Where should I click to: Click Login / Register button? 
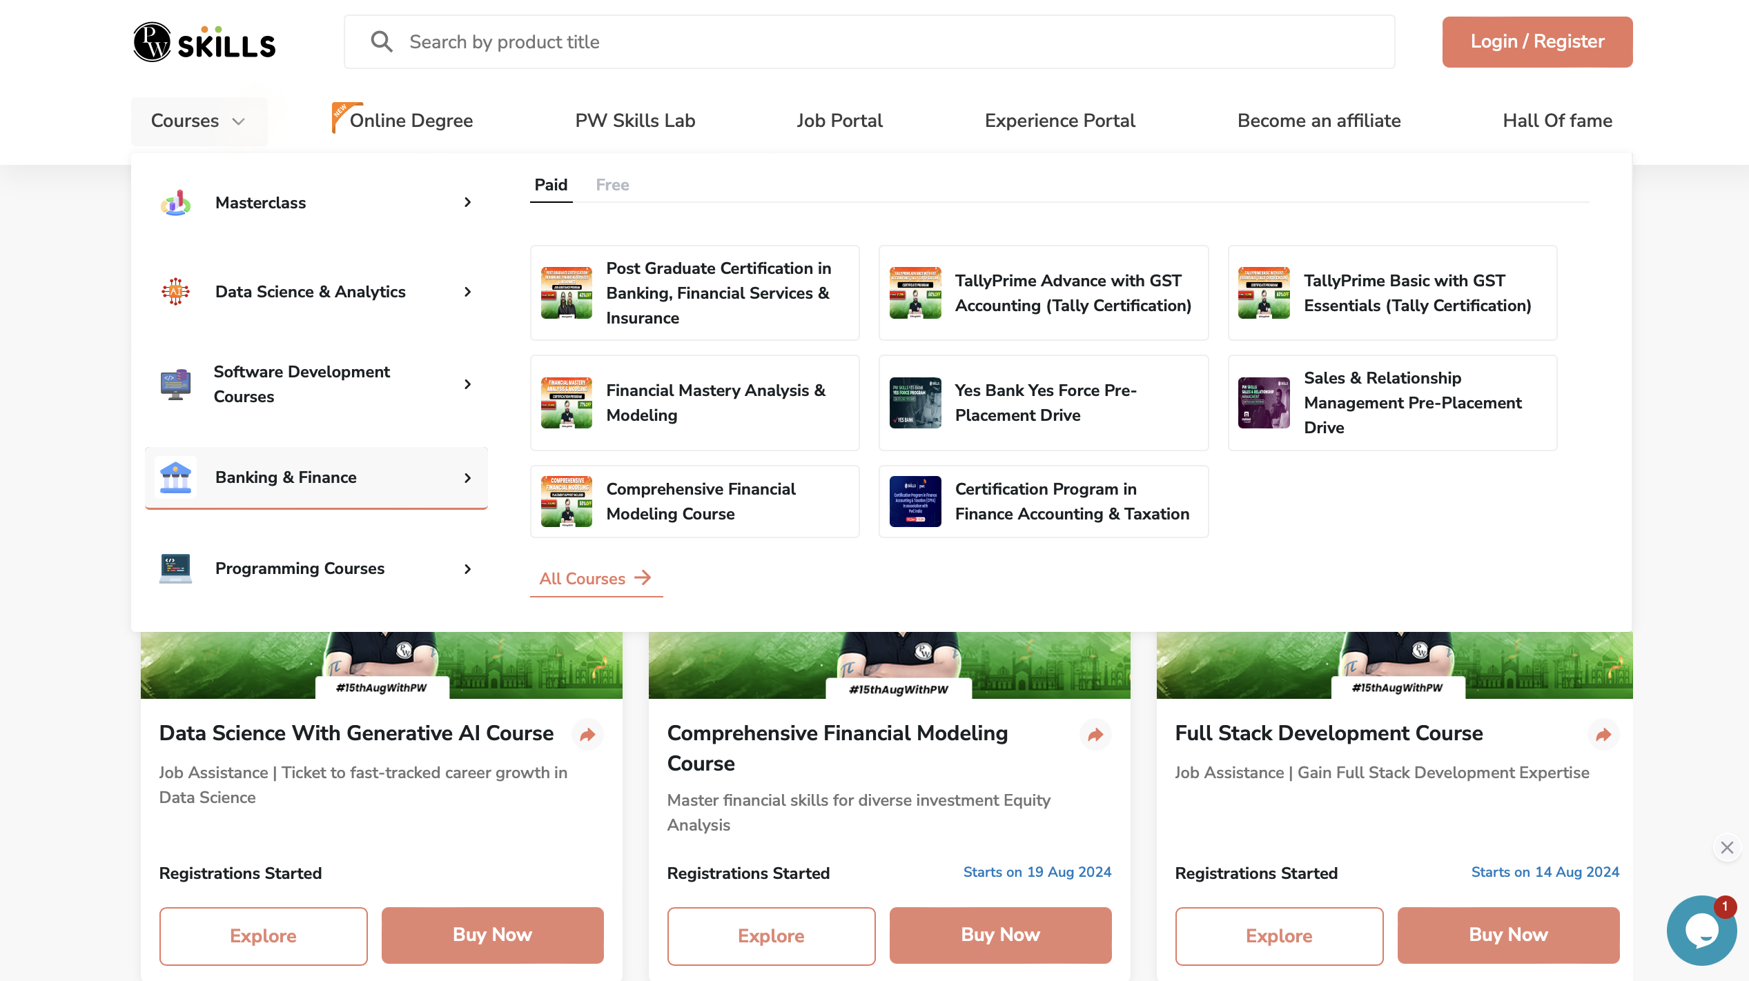(x=1537, y=42)
